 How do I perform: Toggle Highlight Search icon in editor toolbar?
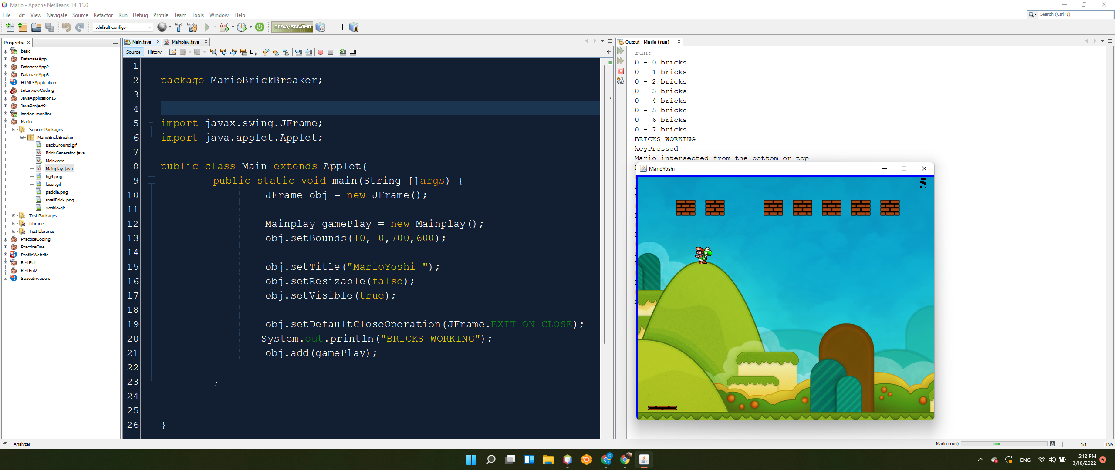pyautogui.click(x=244, y=52)
